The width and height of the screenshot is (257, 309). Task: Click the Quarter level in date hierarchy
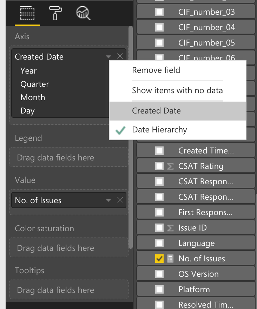pyautogui.click(x=35, y=84)
